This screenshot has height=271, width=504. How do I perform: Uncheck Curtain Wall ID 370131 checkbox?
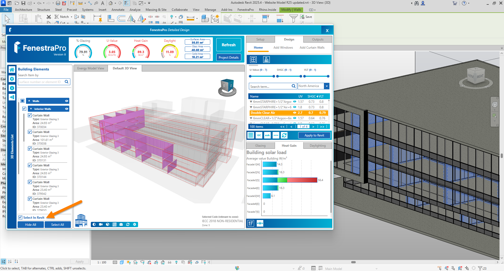click(x=30, y=149)
